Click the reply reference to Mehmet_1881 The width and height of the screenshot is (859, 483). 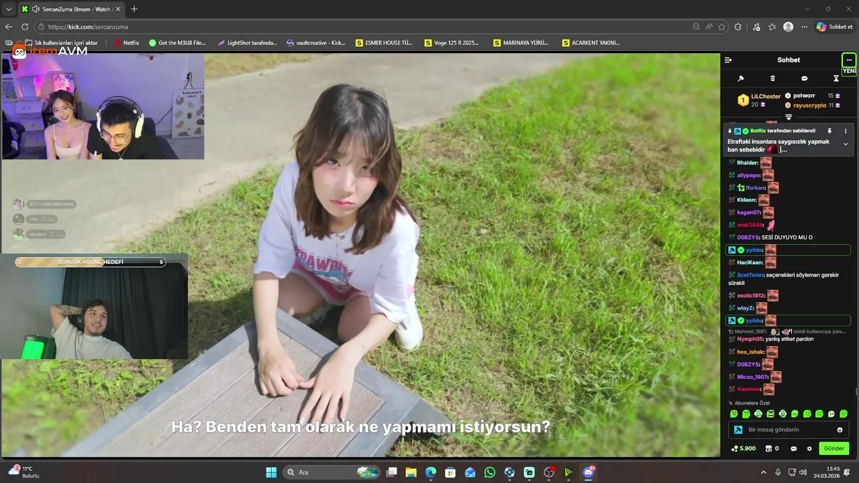[788, 331]
